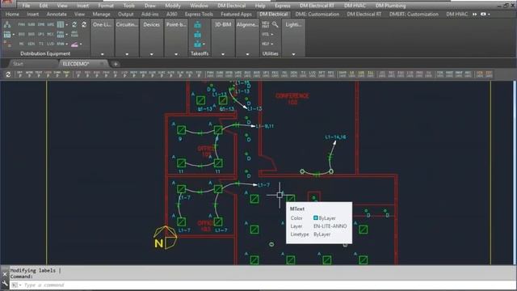Image resolution: width=517 pixels, height=291 pixels.
Task: Click the yellow North arrow symbol
Action: click(165, 238)
